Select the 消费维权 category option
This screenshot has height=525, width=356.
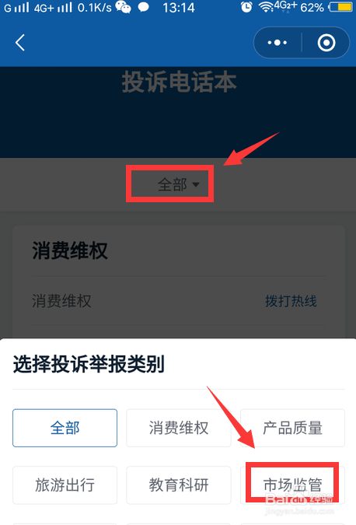pos(179,428)
